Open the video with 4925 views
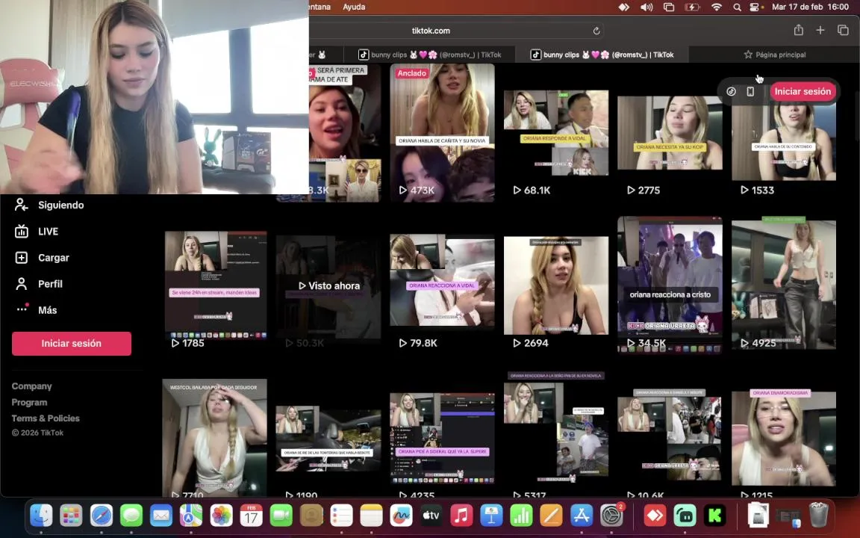860x538 pixels. pyautogui.click(x=784, y=285)
